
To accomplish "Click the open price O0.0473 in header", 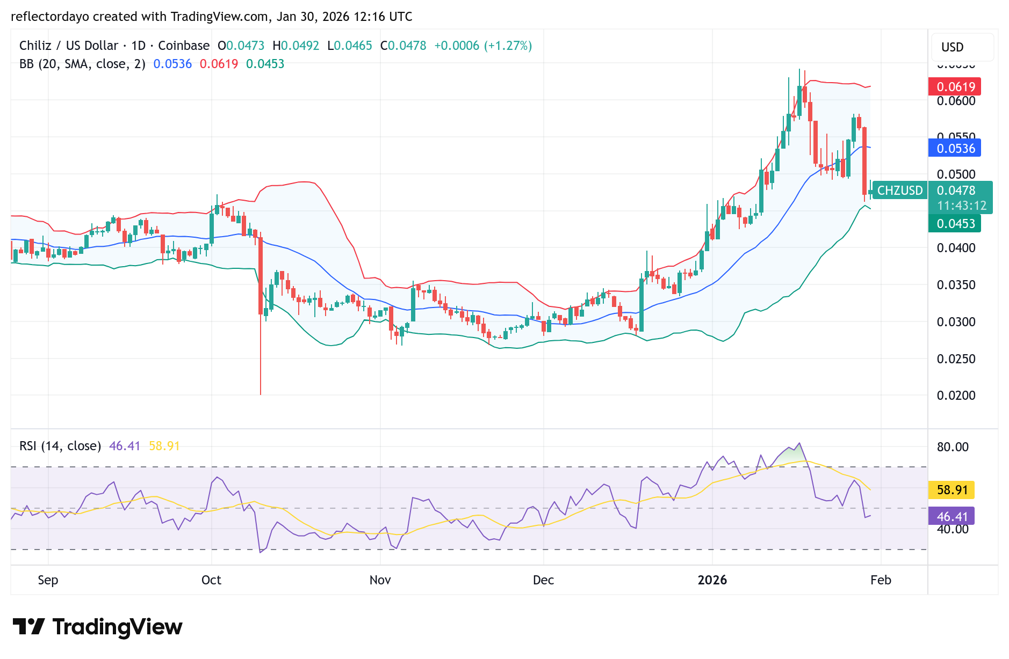I will coord(241,46).
